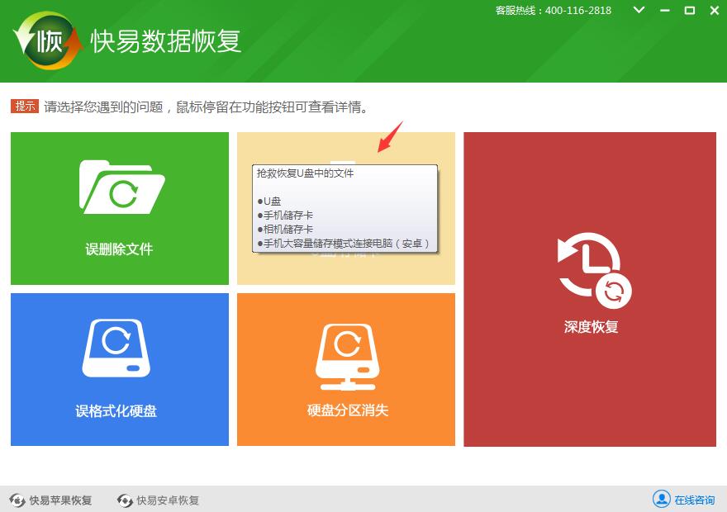Viewport: 727px width, 512px height.
Task: Click the Android recovery icon in footer
Action: point(125,500)
